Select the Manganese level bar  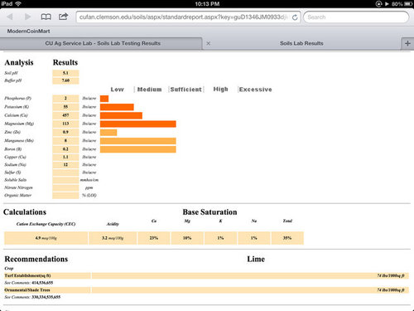pyautogui.click(x=138, y=141)
